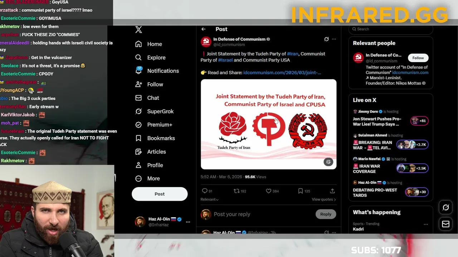The width and height of the screenshot is (458, 257).
Task: Open the Kadri trending topic
Action: click(x=359, y=229)
